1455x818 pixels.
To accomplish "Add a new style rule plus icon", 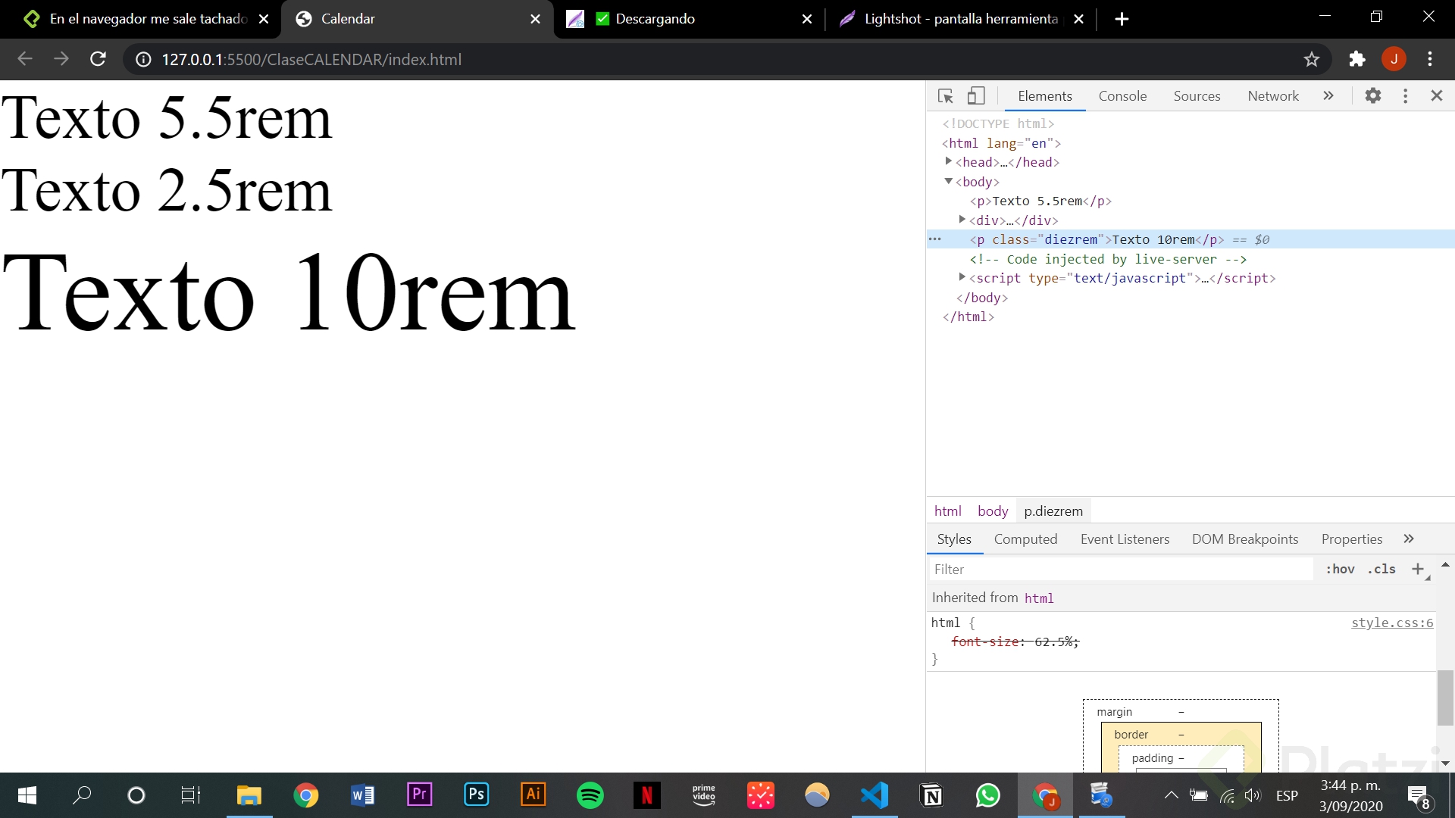I will point(1418,570).
